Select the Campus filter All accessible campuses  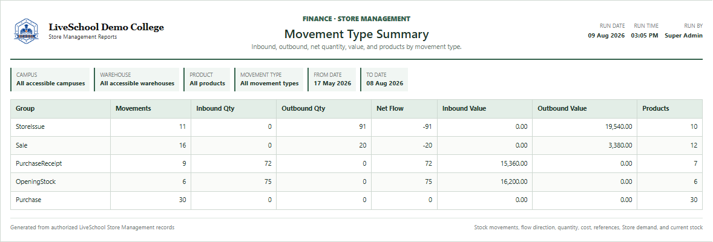pyautogui.click(x=50, y=80)
